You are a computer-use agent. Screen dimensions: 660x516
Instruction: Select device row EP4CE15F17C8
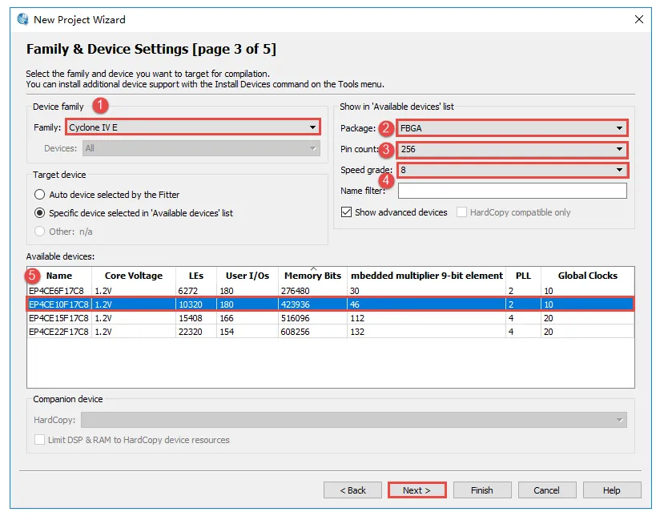pos(331,318)
